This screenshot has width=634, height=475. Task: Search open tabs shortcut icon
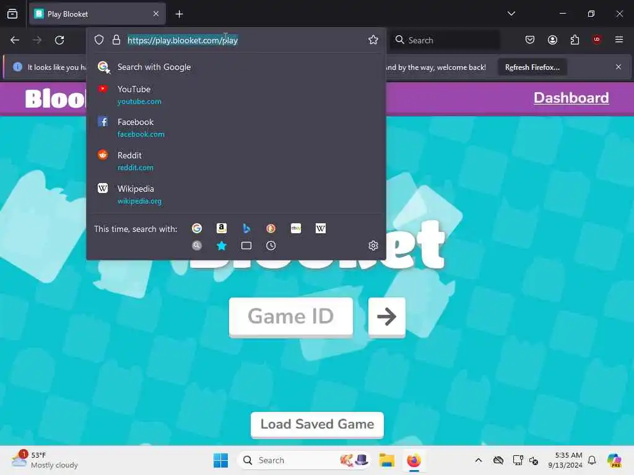click(x=246, y=246)
